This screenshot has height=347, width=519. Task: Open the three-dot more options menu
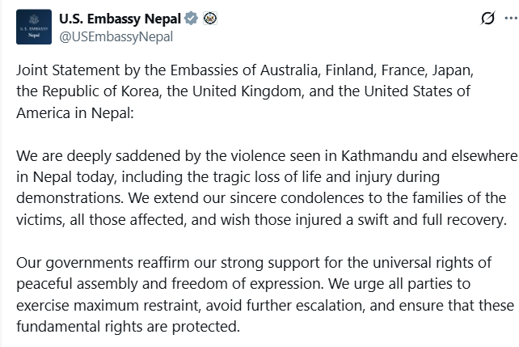click(511, 19)
